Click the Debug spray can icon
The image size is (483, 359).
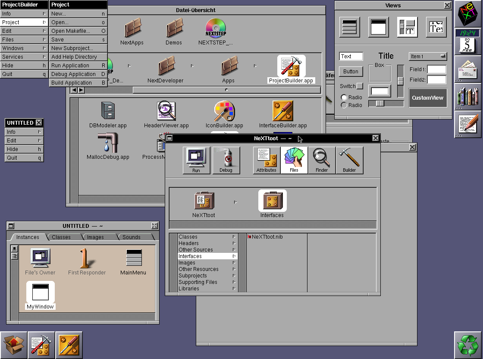(x=226, y=161)
